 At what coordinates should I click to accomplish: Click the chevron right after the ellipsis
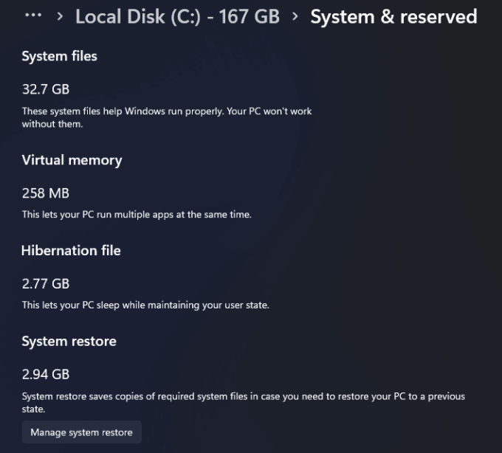pos(60,16)
